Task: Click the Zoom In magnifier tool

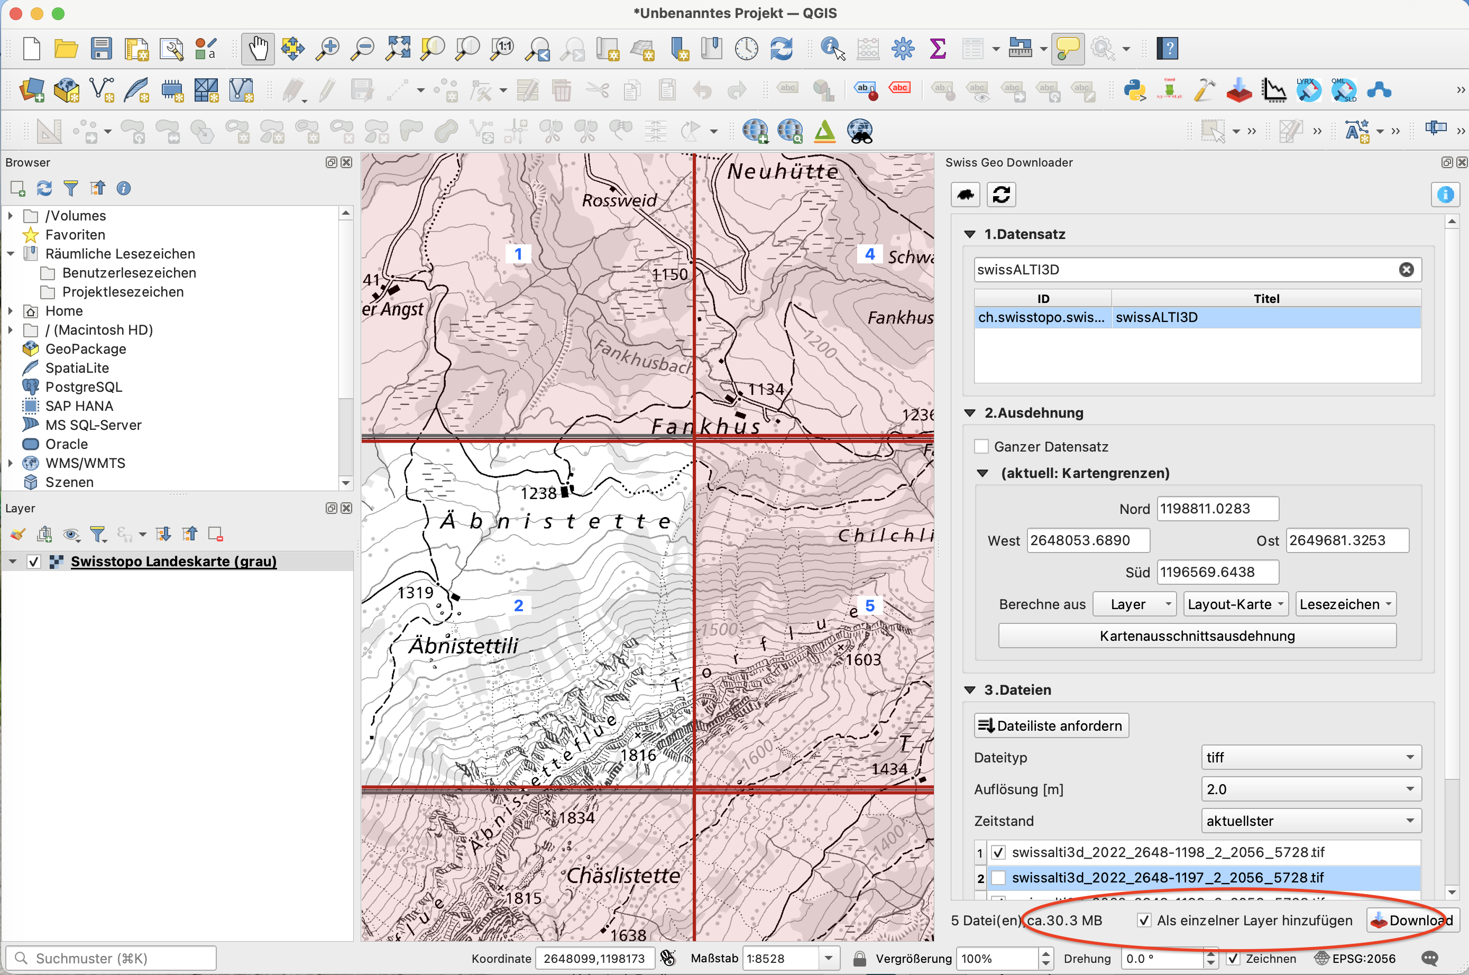Action: coord(327,49)
